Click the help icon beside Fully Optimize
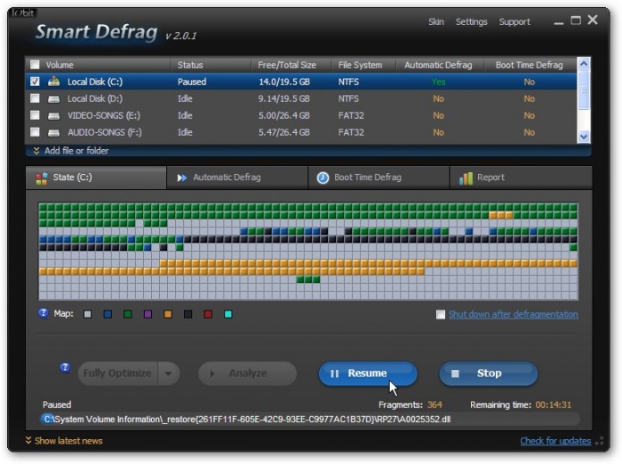 click(x=65, y=368)
